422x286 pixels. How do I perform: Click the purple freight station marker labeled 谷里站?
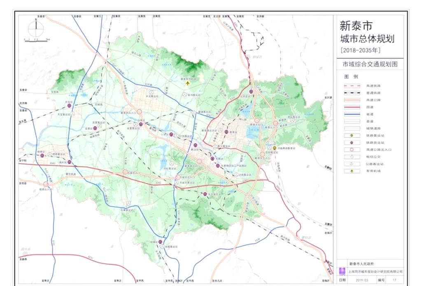(x=140, y=124)
